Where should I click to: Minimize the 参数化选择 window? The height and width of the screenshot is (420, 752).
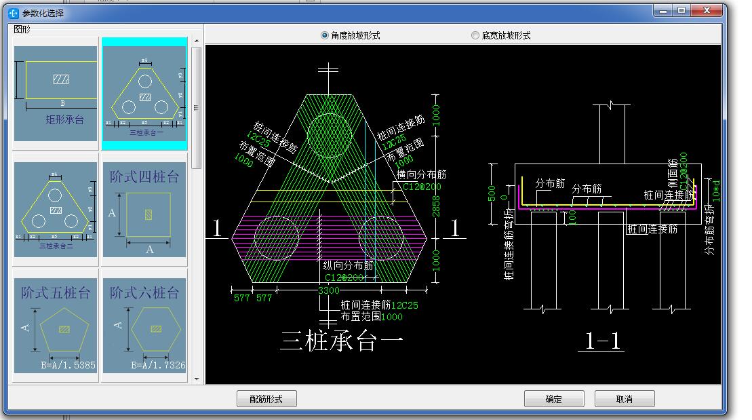(x=663, y=11)
